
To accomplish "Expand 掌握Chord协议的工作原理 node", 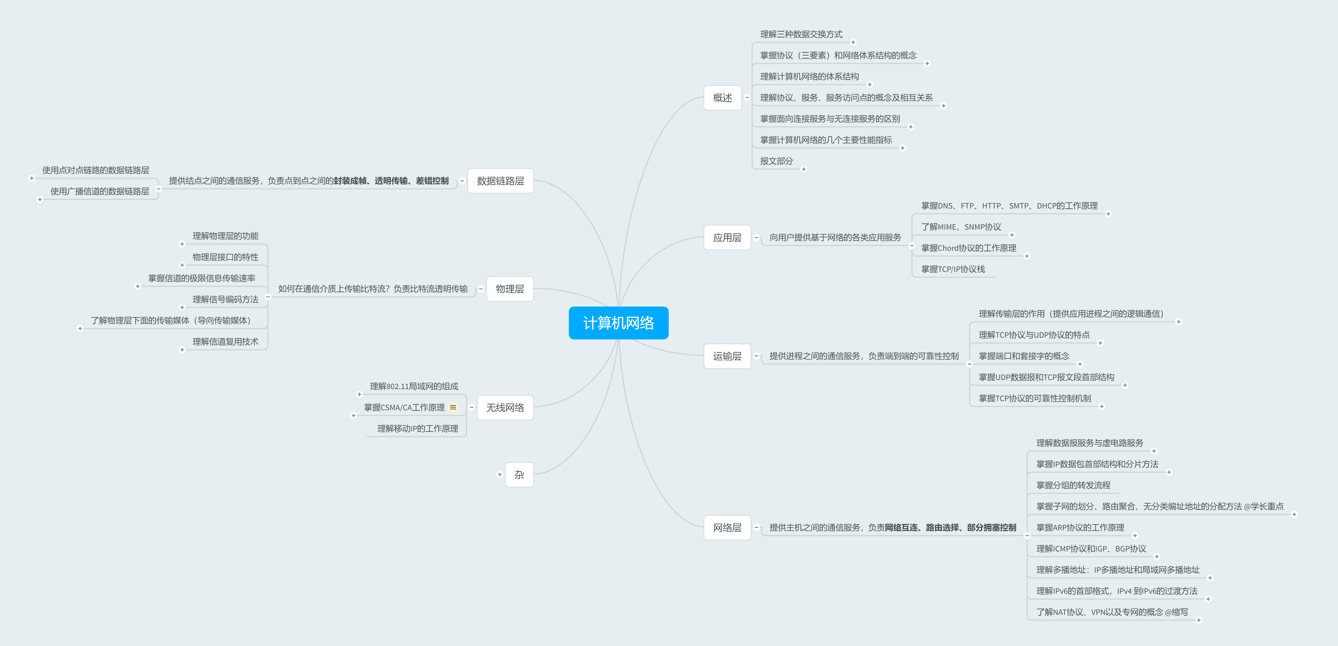I will pos(1026,256).
